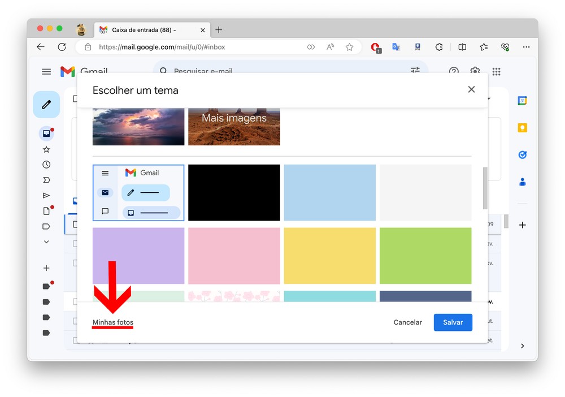This screenshot has height=397, width=565.
Task: Select the Caixa de entrada tab
Action: [x=151, y=30]
